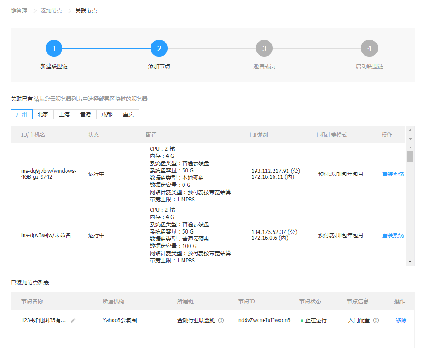Click 移除 to remove the node

[x=401, y=320]
